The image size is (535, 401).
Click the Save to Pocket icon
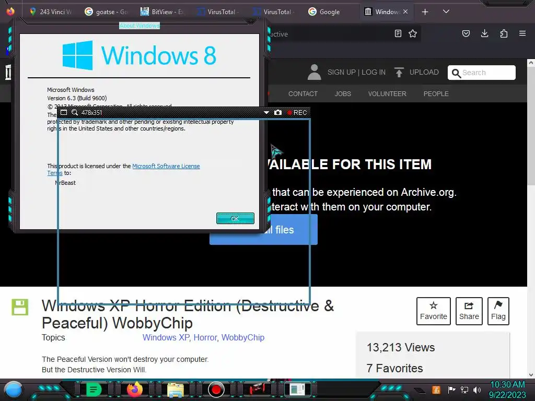click(466, 33)
